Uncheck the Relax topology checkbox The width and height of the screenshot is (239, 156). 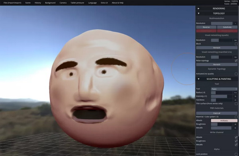236,60
